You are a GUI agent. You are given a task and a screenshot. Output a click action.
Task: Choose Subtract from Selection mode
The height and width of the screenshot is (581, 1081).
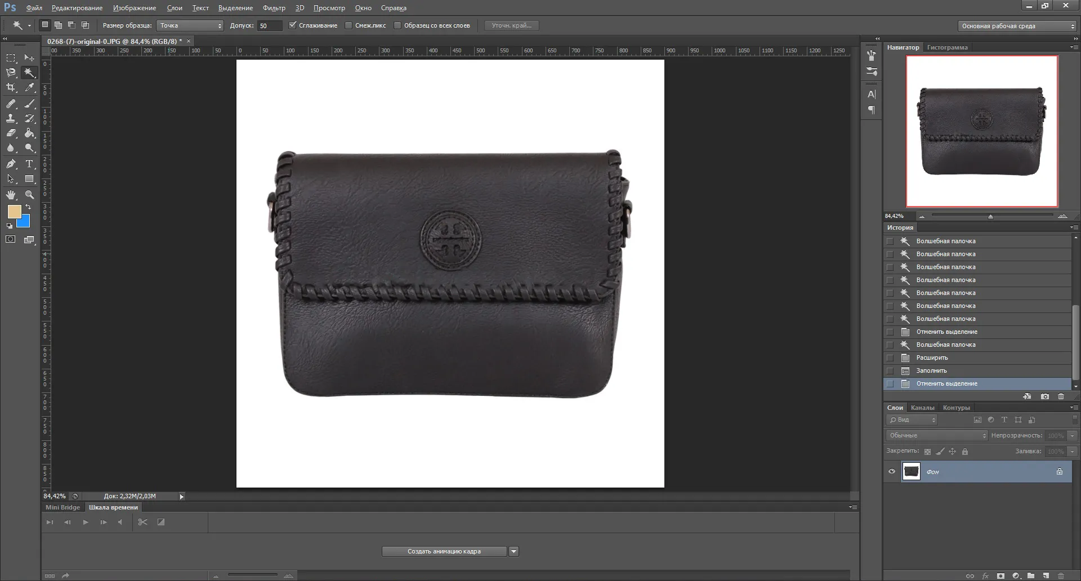coord(72,25)
